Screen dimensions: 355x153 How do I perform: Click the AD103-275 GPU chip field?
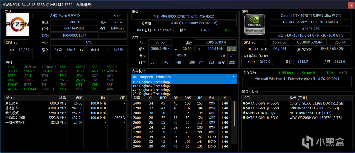[310, 29]
